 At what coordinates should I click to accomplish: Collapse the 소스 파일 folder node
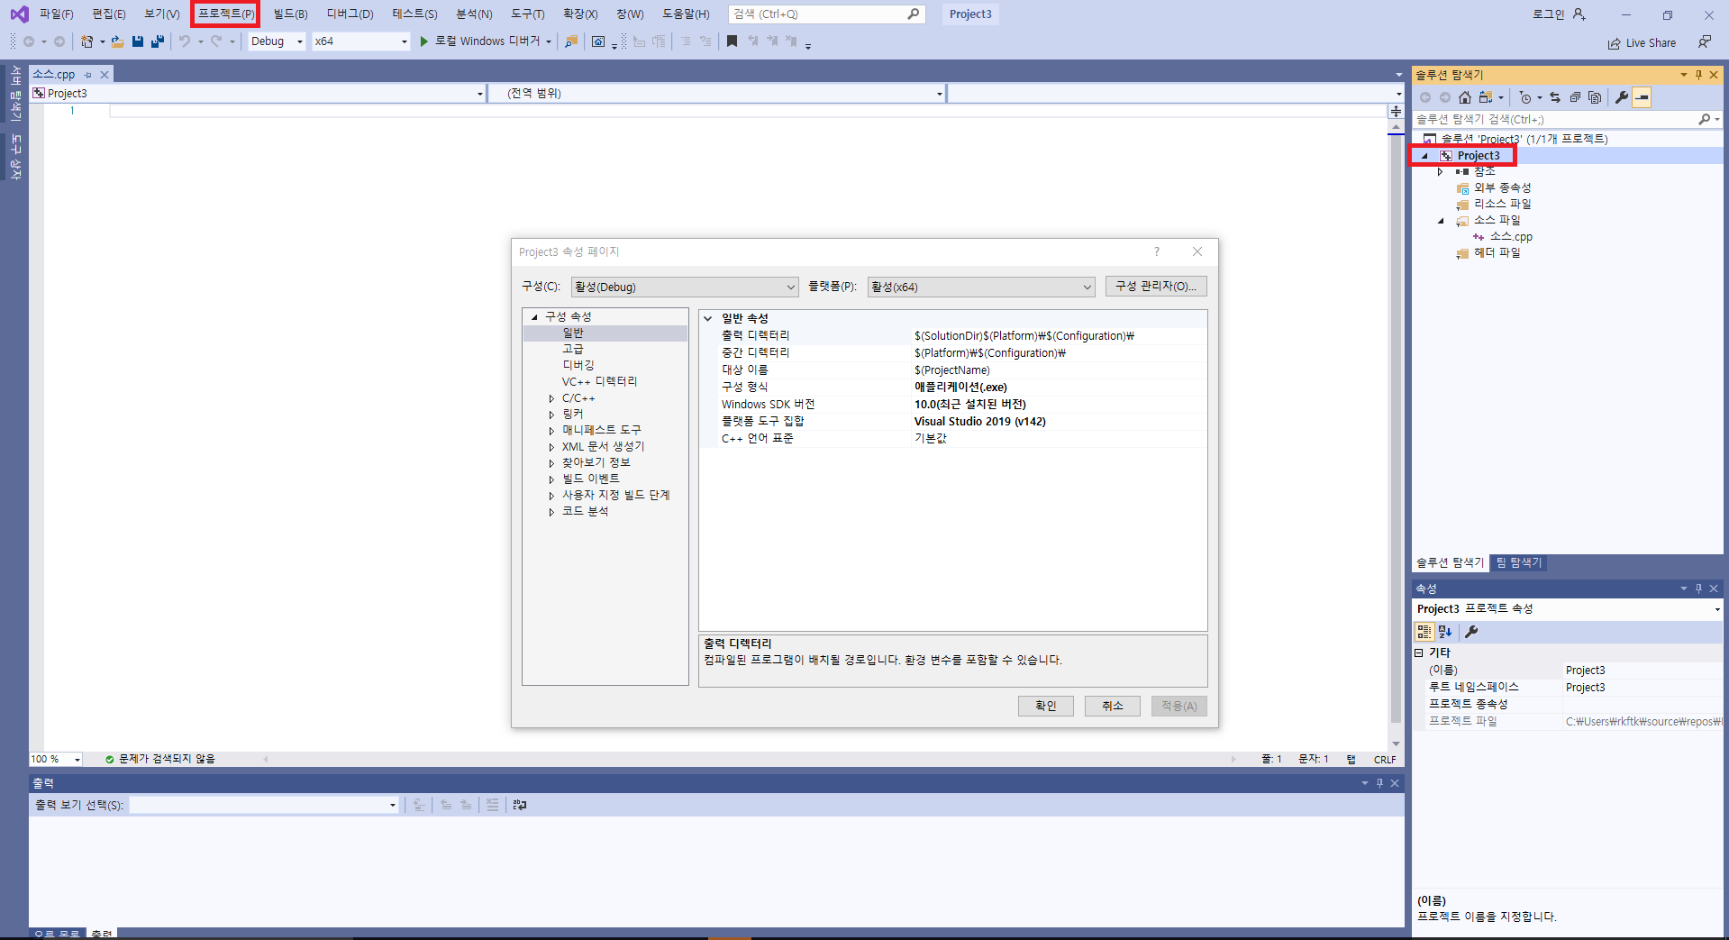click(1440, 220)
